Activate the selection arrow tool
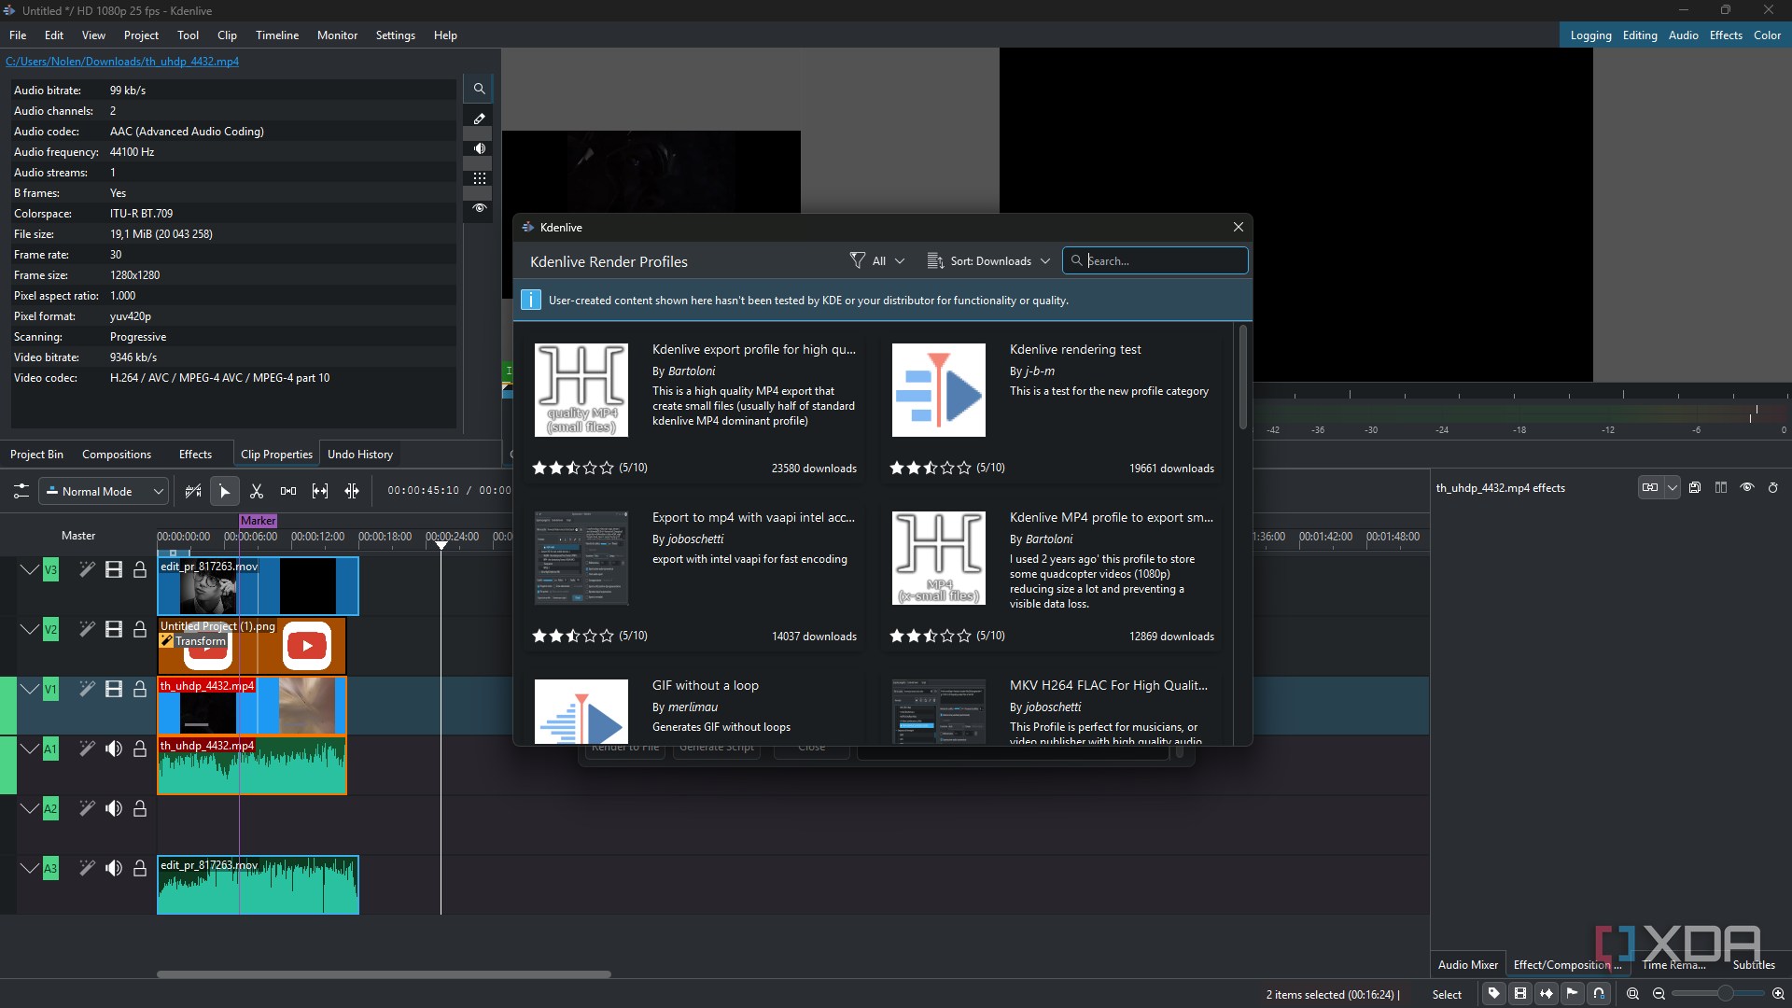The height and width of the screenshot is (1008, 1792). coord(225,491)
